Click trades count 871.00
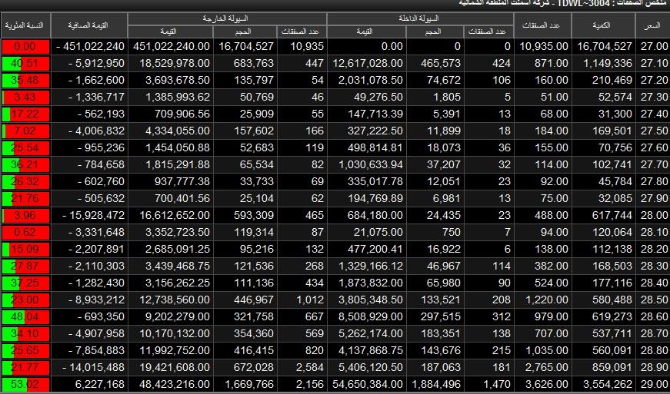 pyautogui.click(x=542, y=63)
